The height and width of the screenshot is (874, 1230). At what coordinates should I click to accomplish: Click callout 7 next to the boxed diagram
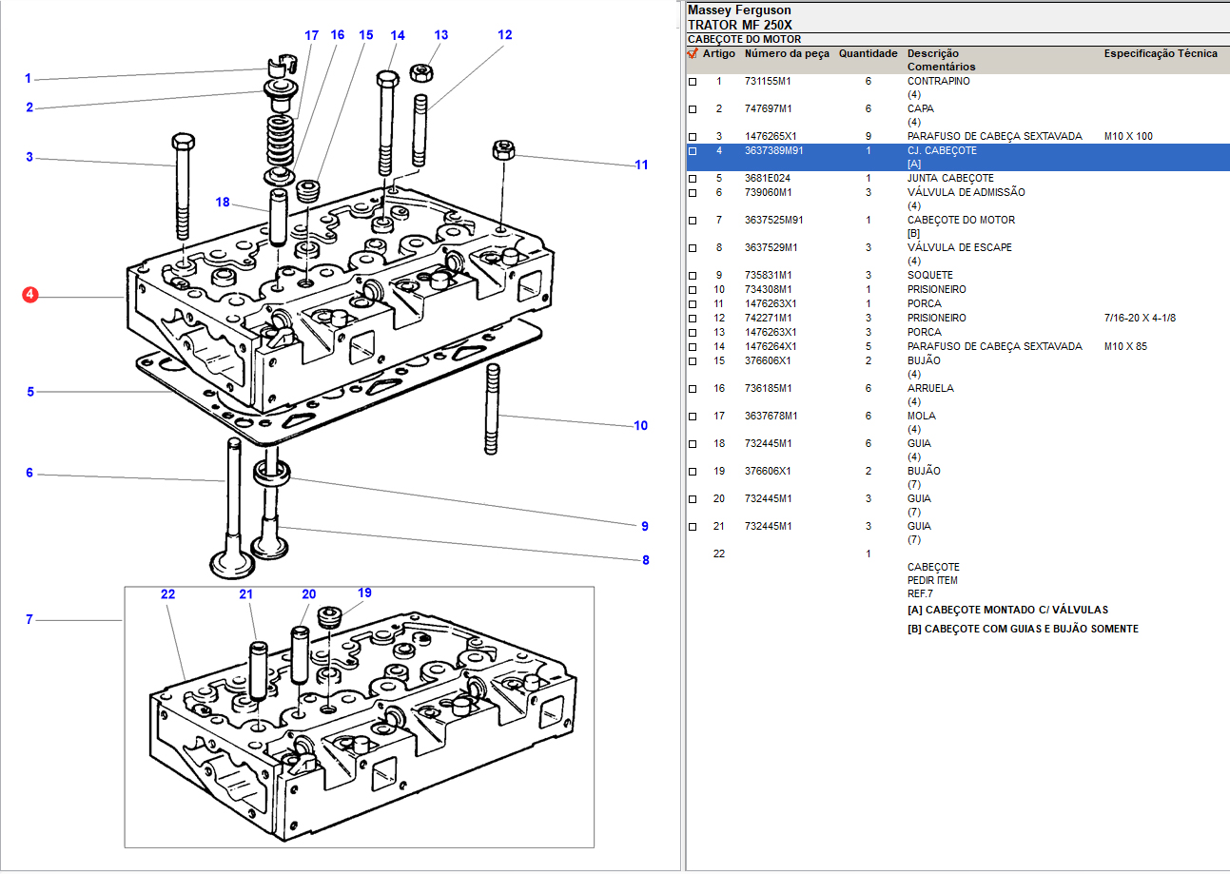tap(29, 620)
